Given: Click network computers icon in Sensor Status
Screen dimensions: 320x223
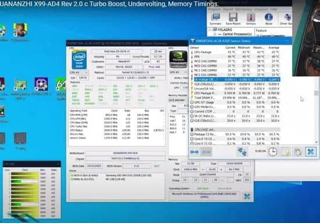Looking at the screenshot, I should tap(242, 152).
